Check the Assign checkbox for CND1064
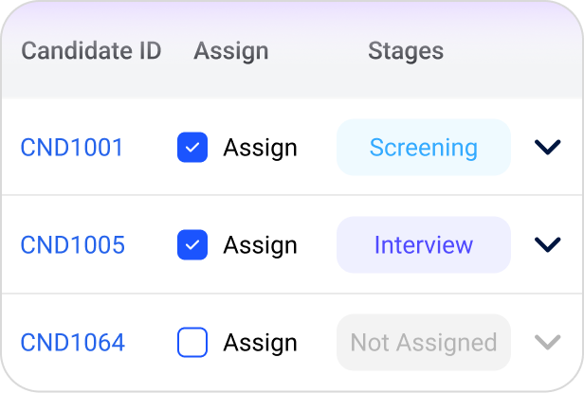This screenshot has height=393, width=584. [192, 343]
